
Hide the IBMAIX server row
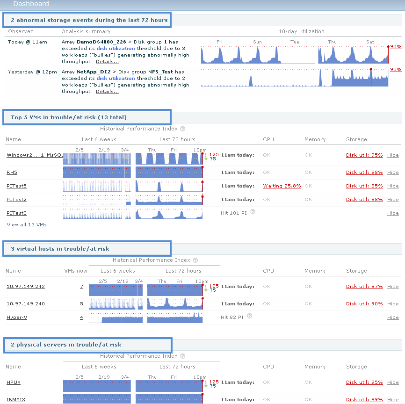click(393, 400)
